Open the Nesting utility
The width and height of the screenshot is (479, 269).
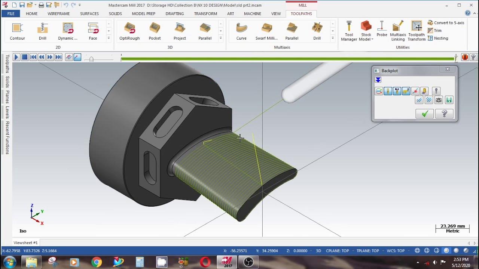click(438, 38)
